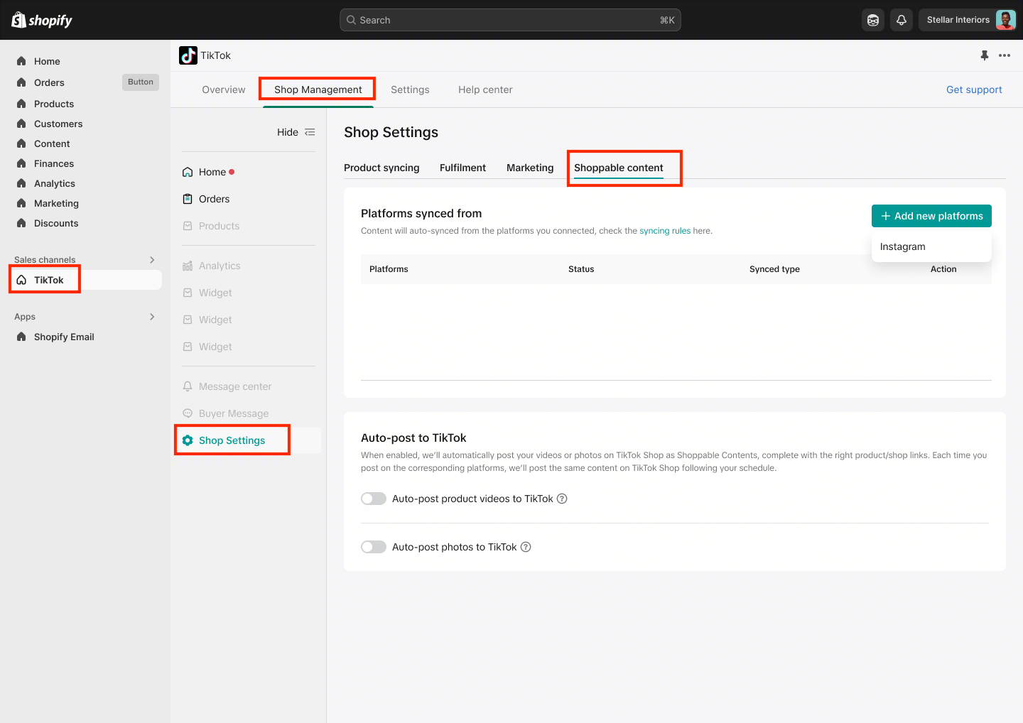1023x723 pixels.
Task: Choose Instagram from the platforms dropdown
Action: point(931,246)
